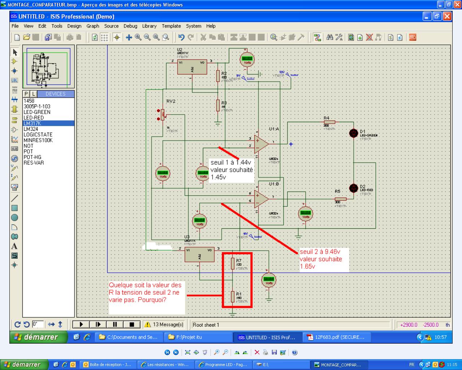The width and height of the screenshot is (462, 370).
Task: Open the Property Assignment Tool
Action: pos(339,37)
